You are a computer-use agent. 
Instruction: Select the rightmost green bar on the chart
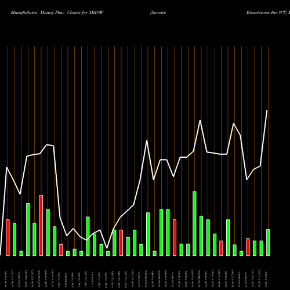pyautogui.click(x=268, y=242)
